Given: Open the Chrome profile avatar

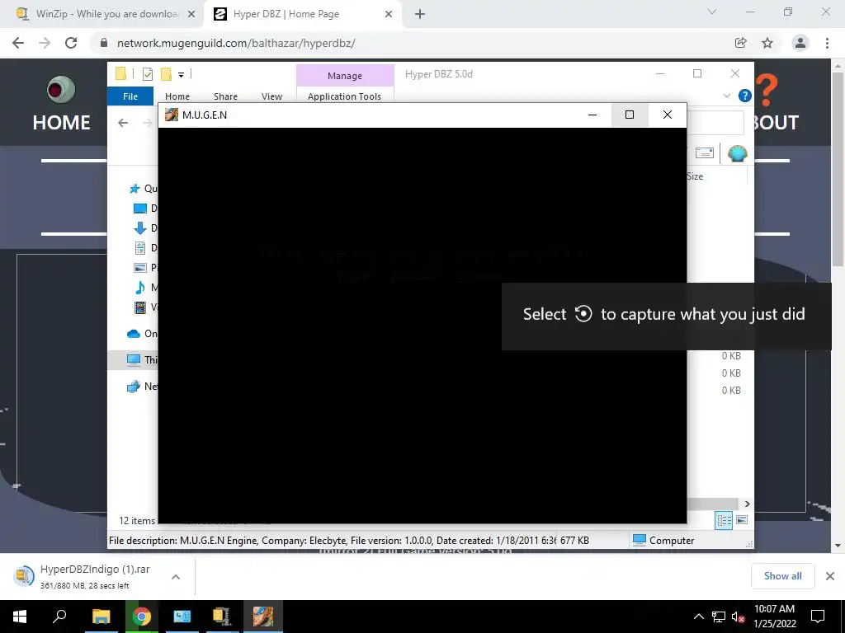Looking at the screenshot, I should click(x=800, y=43).
